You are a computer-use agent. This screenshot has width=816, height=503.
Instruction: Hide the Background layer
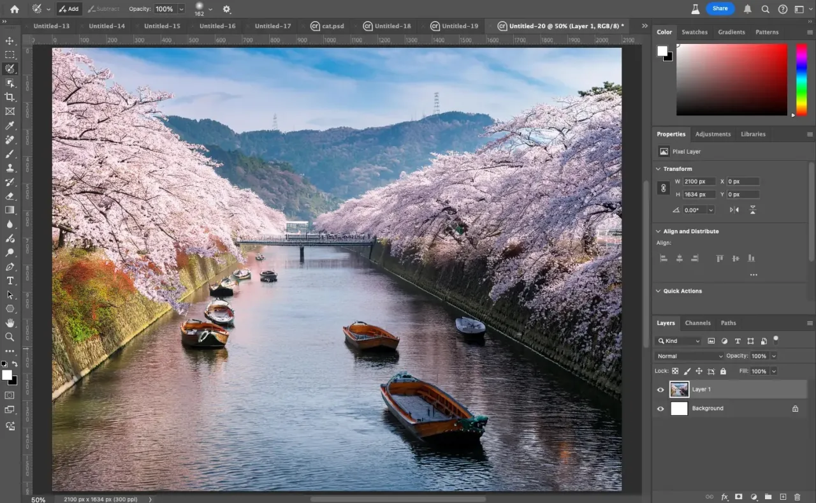pyautogui.click(x=660, y=409)
